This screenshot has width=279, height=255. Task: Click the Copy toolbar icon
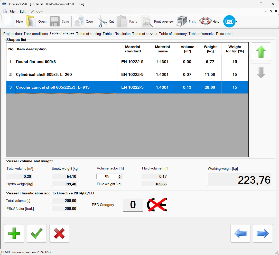[x=79, y=22]
